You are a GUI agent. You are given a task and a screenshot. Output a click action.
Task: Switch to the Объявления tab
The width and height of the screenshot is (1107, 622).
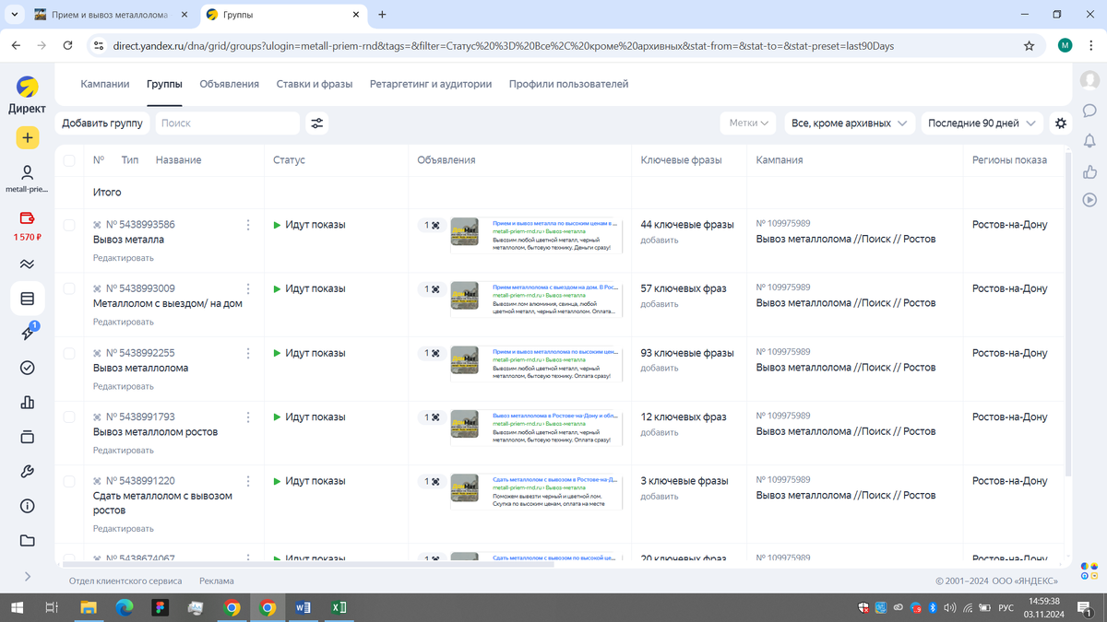[229, 84]
